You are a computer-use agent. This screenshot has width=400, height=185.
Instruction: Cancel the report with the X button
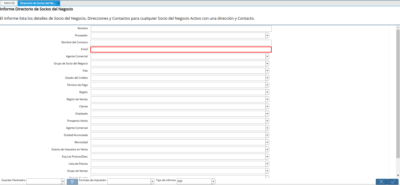point(381,181)
